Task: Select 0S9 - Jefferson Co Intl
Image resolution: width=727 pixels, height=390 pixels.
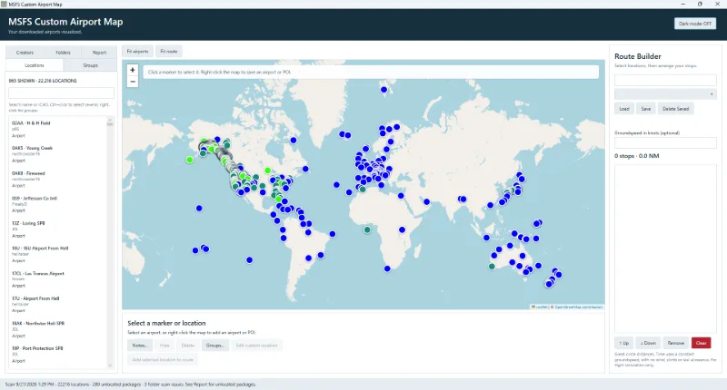Action: (x=58, y=204)
